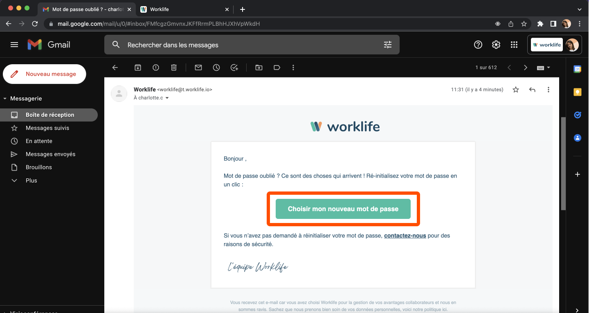Report this message as spam
The image size is (589, 313).
point(156,68)
